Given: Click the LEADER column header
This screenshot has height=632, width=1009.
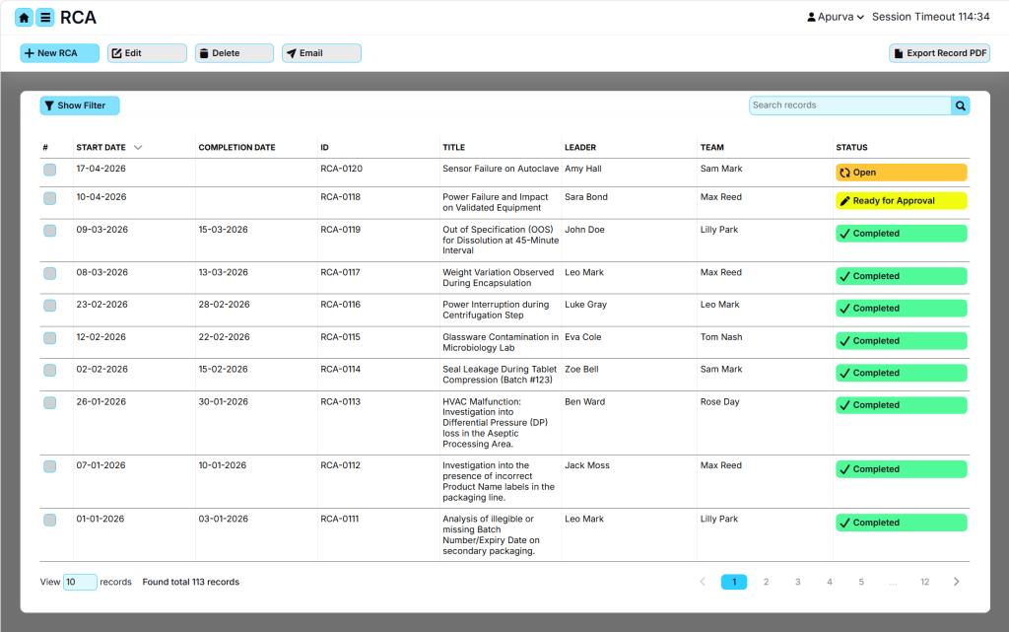Looking at the screenshot, I should click(x=580, y=147).
